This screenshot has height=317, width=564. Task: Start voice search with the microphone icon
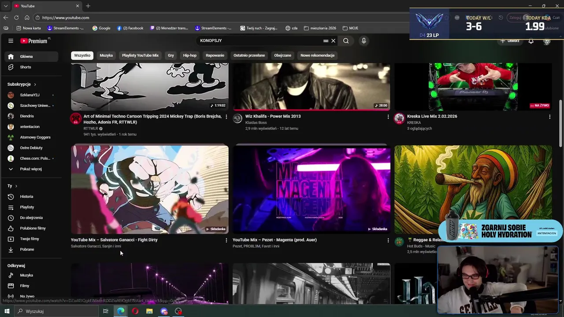pos(364,41)
